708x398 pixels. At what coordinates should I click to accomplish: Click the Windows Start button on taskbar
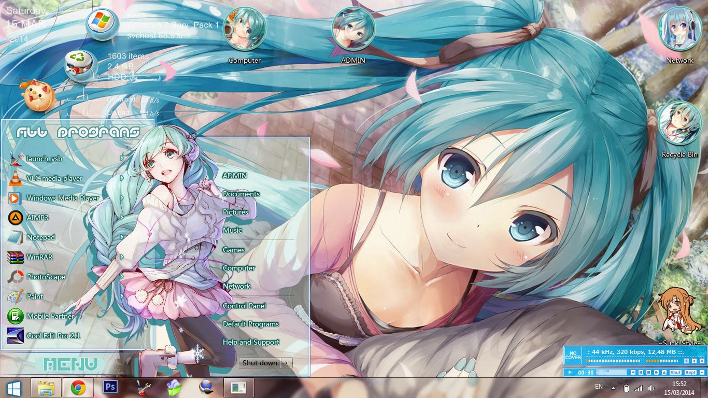(13, 387)
